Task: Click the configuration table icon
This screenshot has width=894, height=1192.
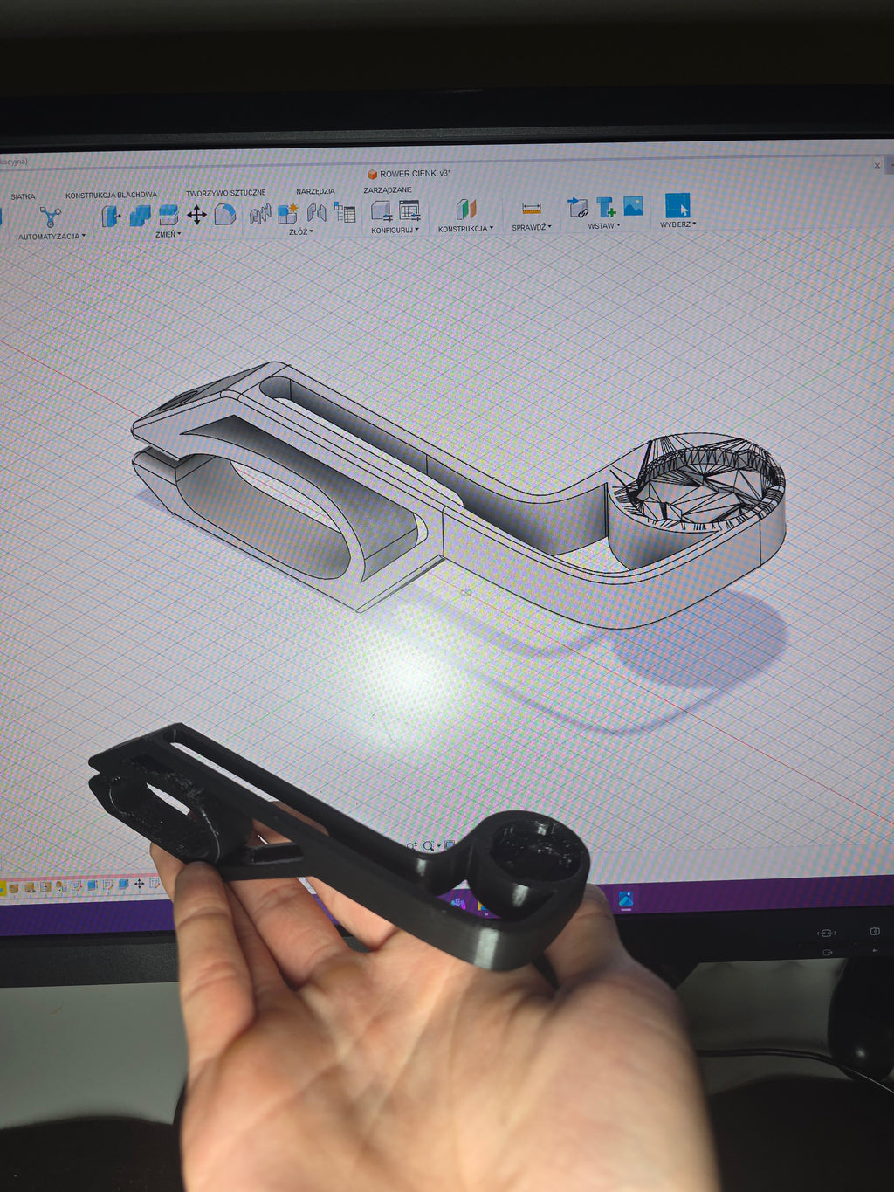Action: (409, 210)
